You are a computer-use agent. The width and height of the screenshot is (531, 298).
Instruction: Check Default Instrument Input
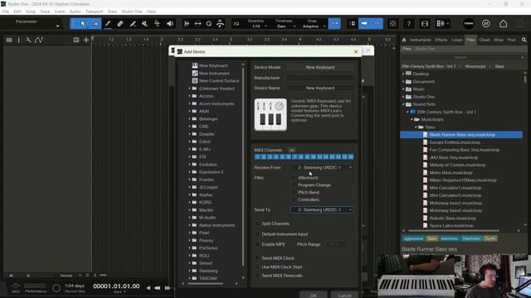coord(257,234)
